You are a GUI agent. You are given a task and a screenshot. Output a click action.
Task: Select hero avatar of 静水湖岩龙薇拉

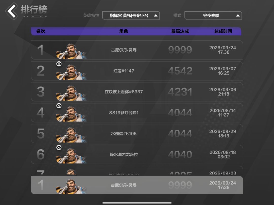(x=71, y=156)
